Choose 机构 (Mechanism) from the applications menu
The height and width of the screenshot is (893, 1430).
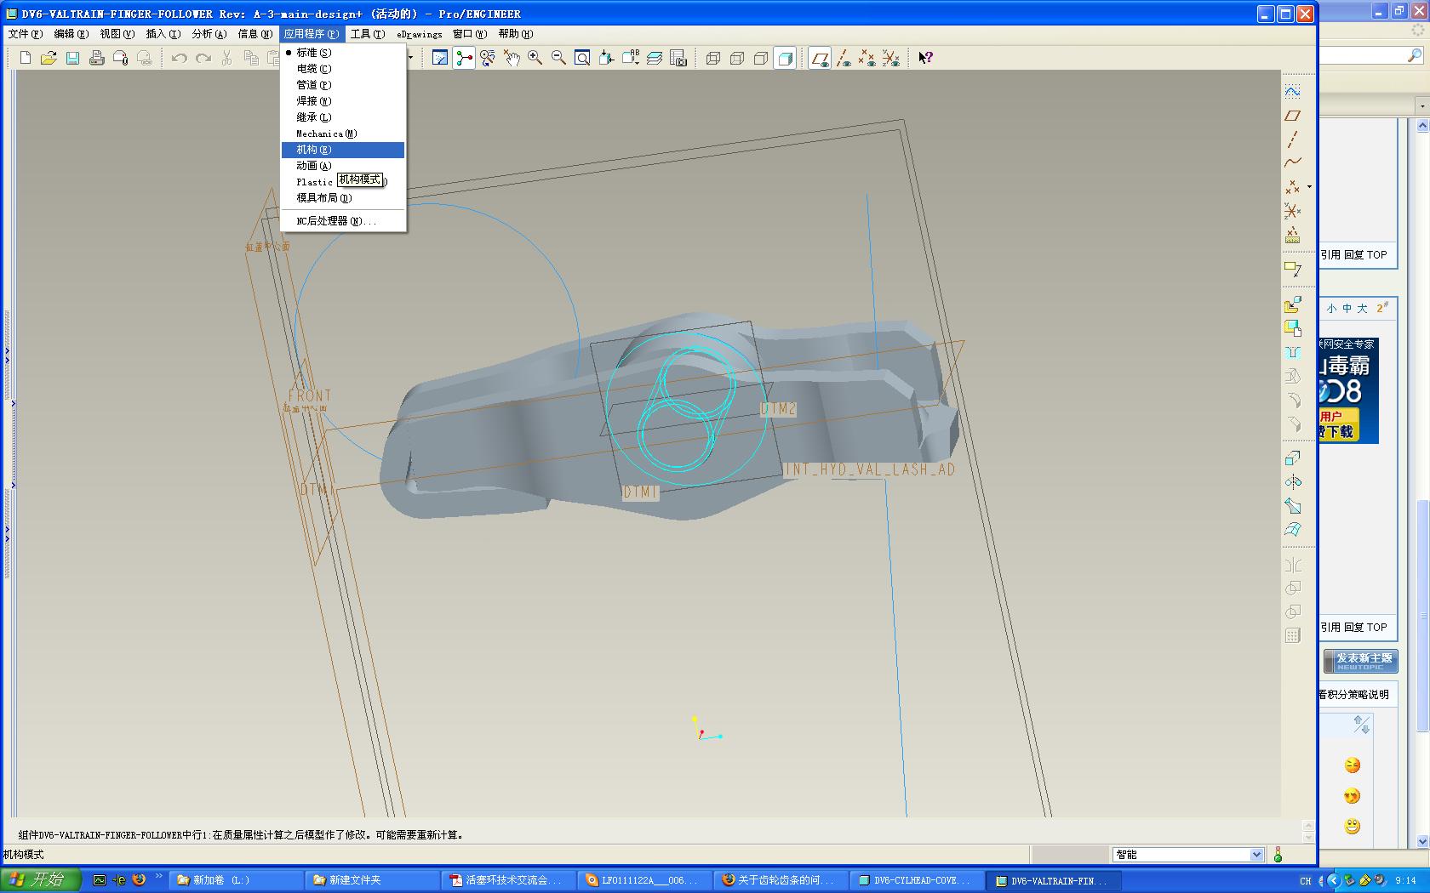coord(343,150)
